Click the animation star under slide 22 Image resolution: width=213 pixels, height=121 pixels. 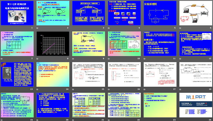point(109,120)
